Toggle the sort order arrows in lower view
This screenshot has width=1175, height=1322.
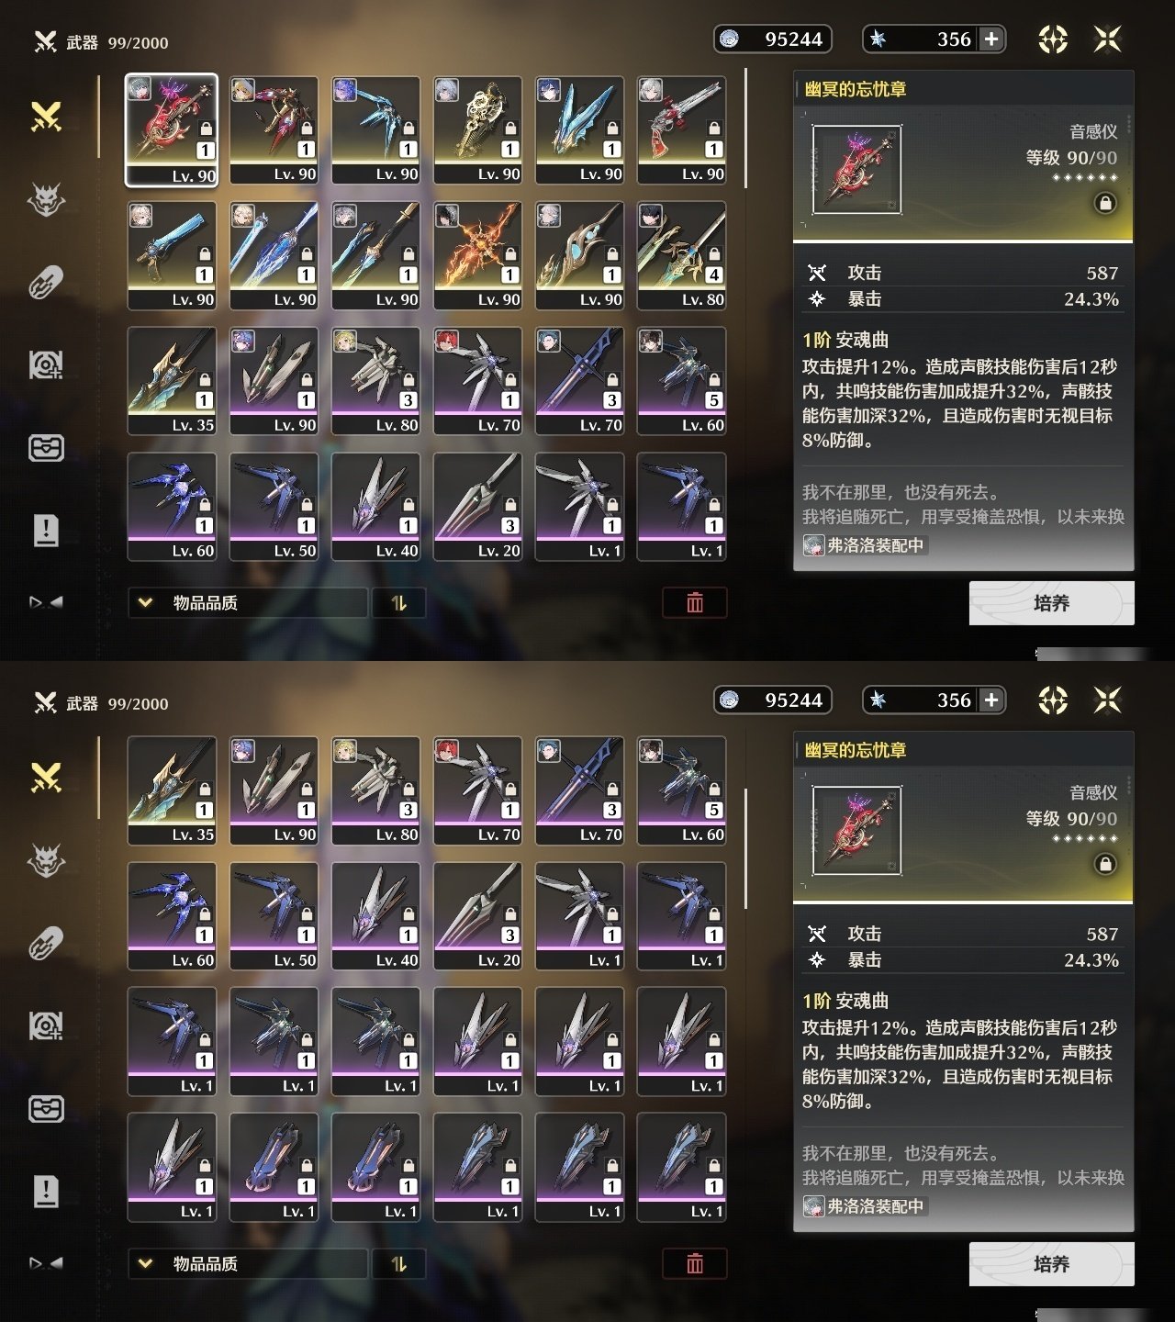pos(398,1263)
